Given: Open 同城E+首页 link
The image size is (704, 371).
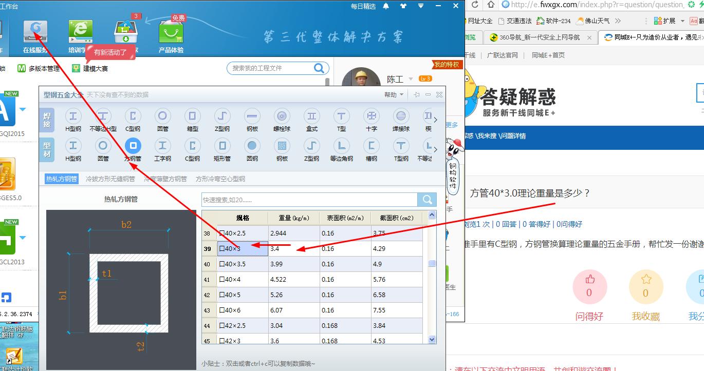Looking at the screenshot, I should click(x=548, y=55).
